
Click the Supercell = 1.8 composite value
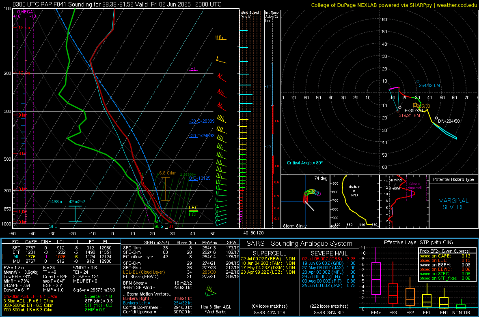pyautogui.click(x=98, y=296)
